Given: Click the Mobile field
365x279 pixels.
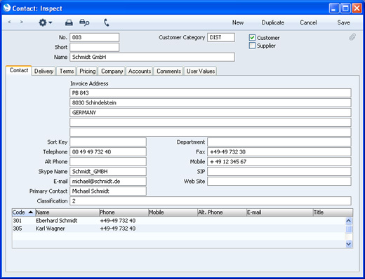Looking at the screenshot, I should 279,161.
